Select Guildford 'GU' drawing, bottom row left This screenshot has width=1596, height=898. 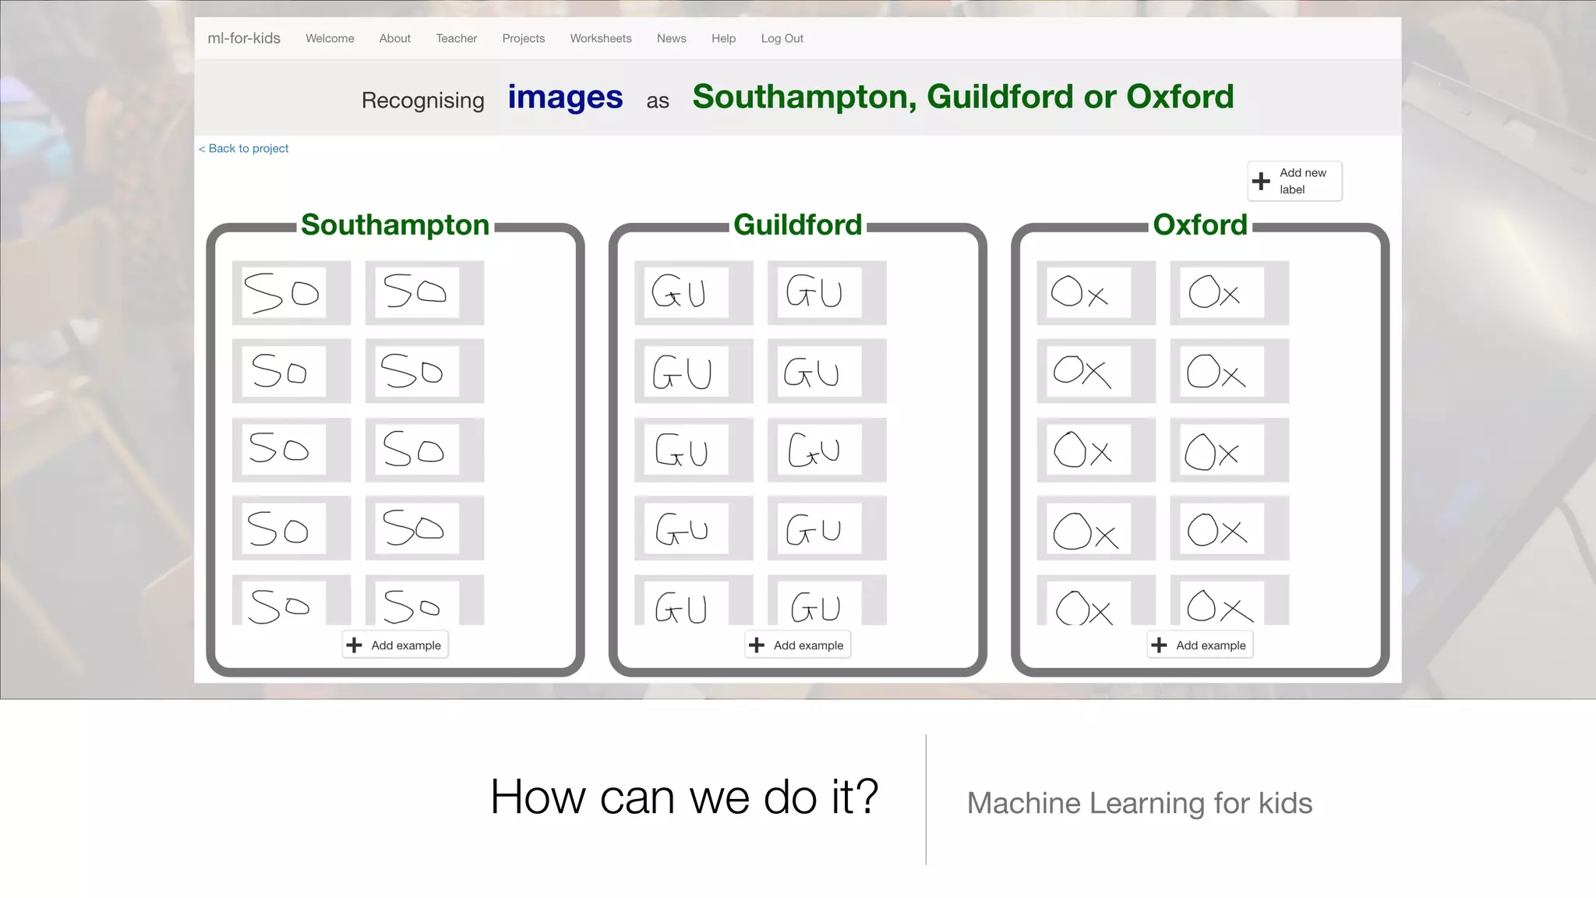(694, 600)
